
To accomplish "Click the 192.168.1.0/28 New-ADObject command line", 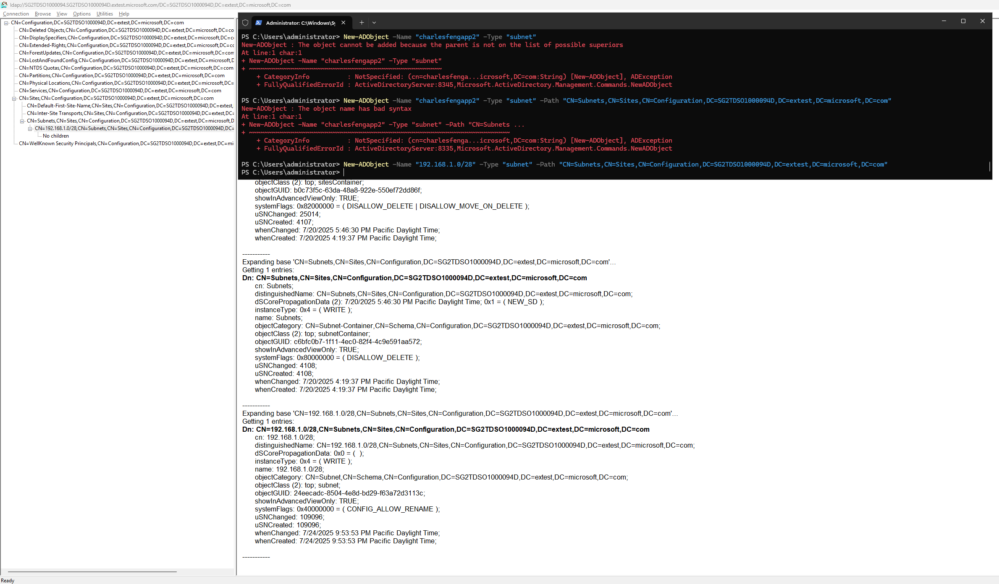I will pyautogui.click(x=564, y=164).
